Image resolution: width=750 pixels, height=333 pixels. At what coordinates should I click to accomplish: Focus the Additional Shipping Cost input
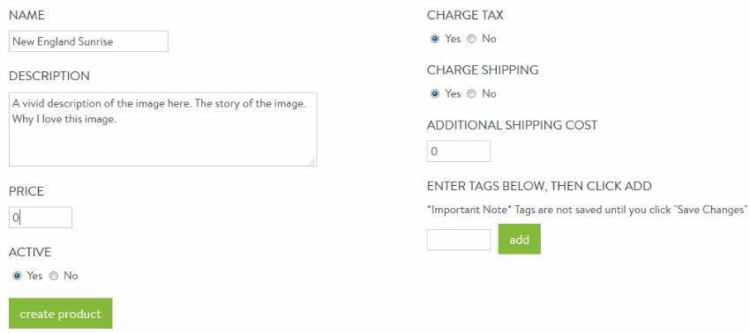(x=459, y=152)
